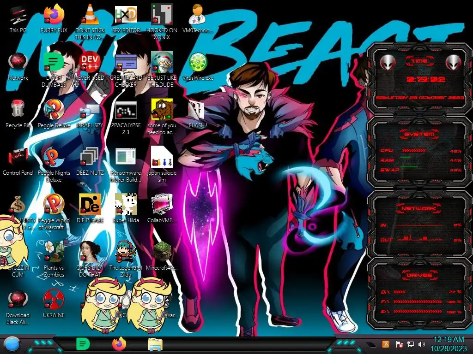Screen dimensions: 473x354
Task: Open the HOOKED ON XONIX shortcut
Action: (162, 14)
